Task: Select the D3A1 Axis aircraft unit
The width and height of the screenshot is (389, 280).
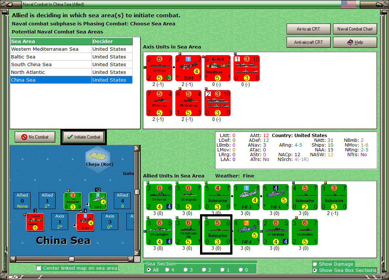Action: [188, 68]
